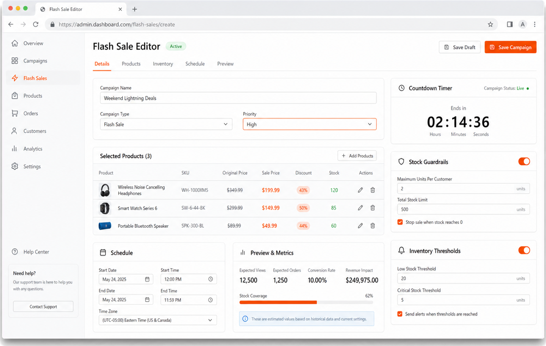Bookmark page with the star icon
Screen dimensions: 546x346
(490, 25)
